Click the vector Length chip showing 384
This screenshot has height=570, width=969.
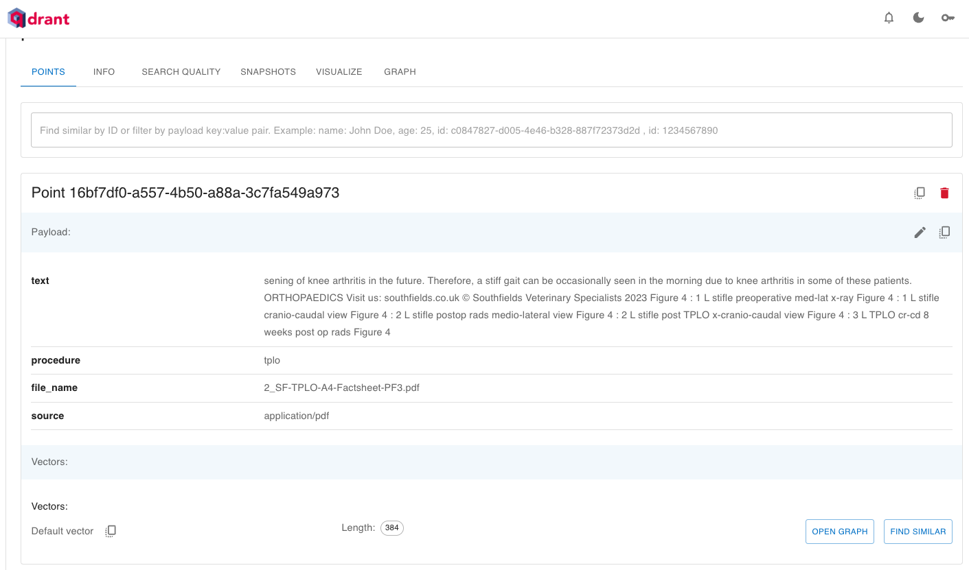point(391,527)
